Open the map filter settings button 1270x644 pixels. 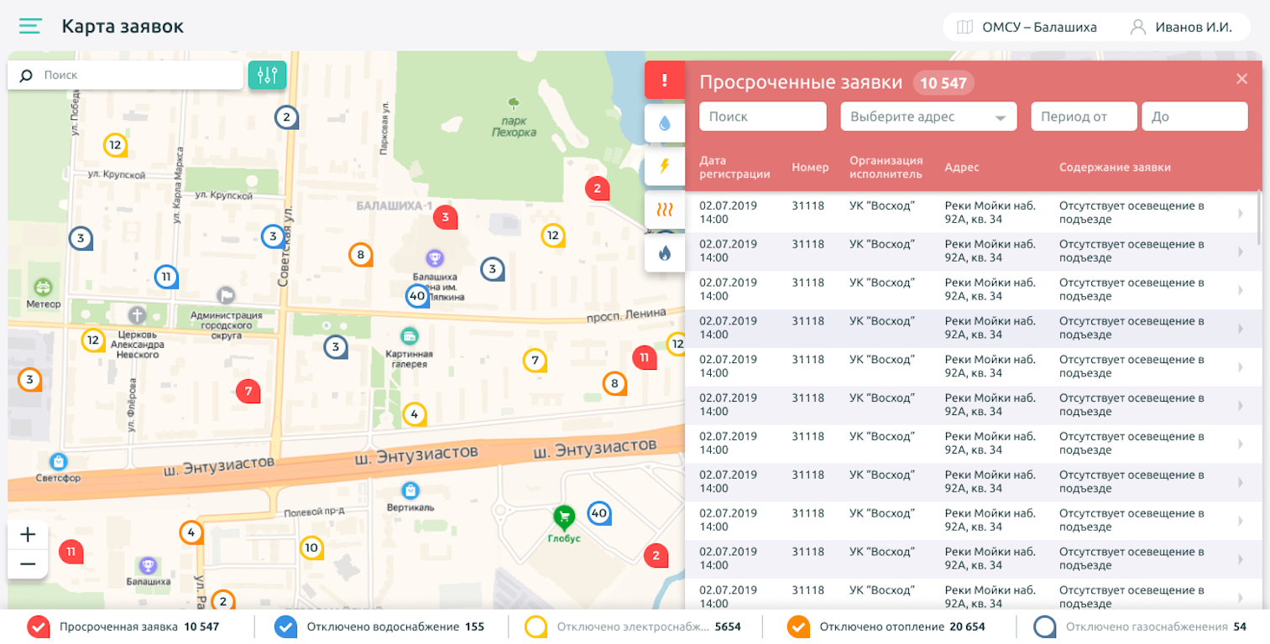(x=267, y=75)
